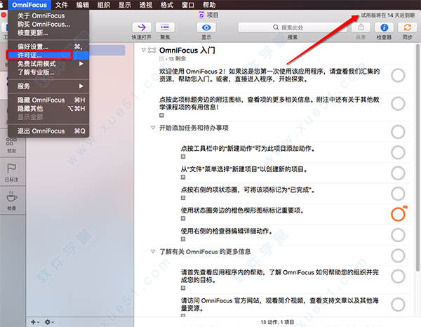The height and width of the screenshot is (327, 421).
Task: Click the Share (共享) toolbar icon
Action: click(x=361, y=27)
